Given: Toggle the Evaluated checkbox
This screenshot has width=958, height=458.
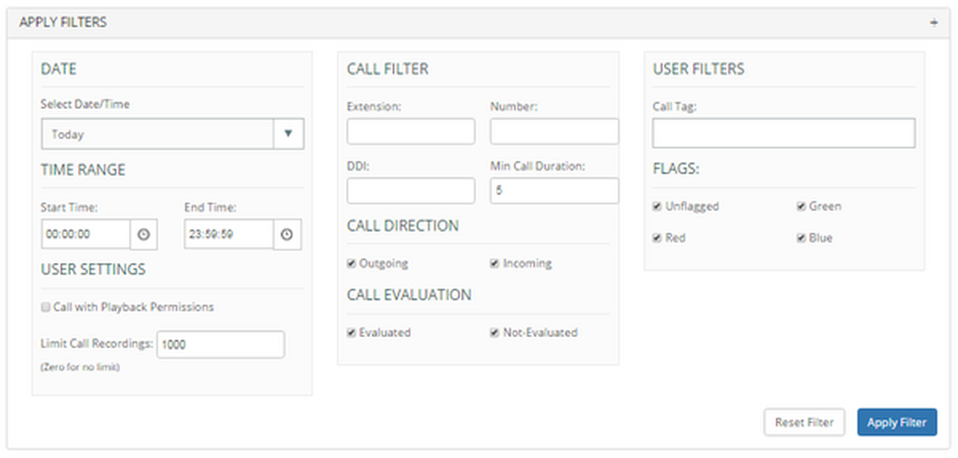Looking at the screenshot, I should [x=352, y=333].
